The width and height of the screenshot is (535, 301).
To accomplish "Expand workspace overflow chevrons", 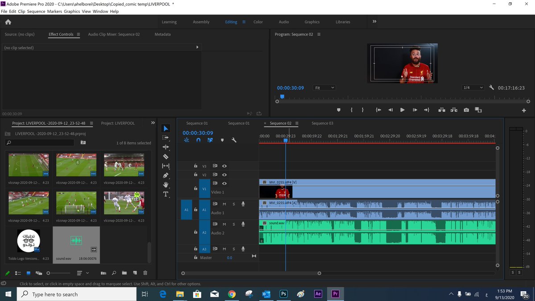I will 374,21.
